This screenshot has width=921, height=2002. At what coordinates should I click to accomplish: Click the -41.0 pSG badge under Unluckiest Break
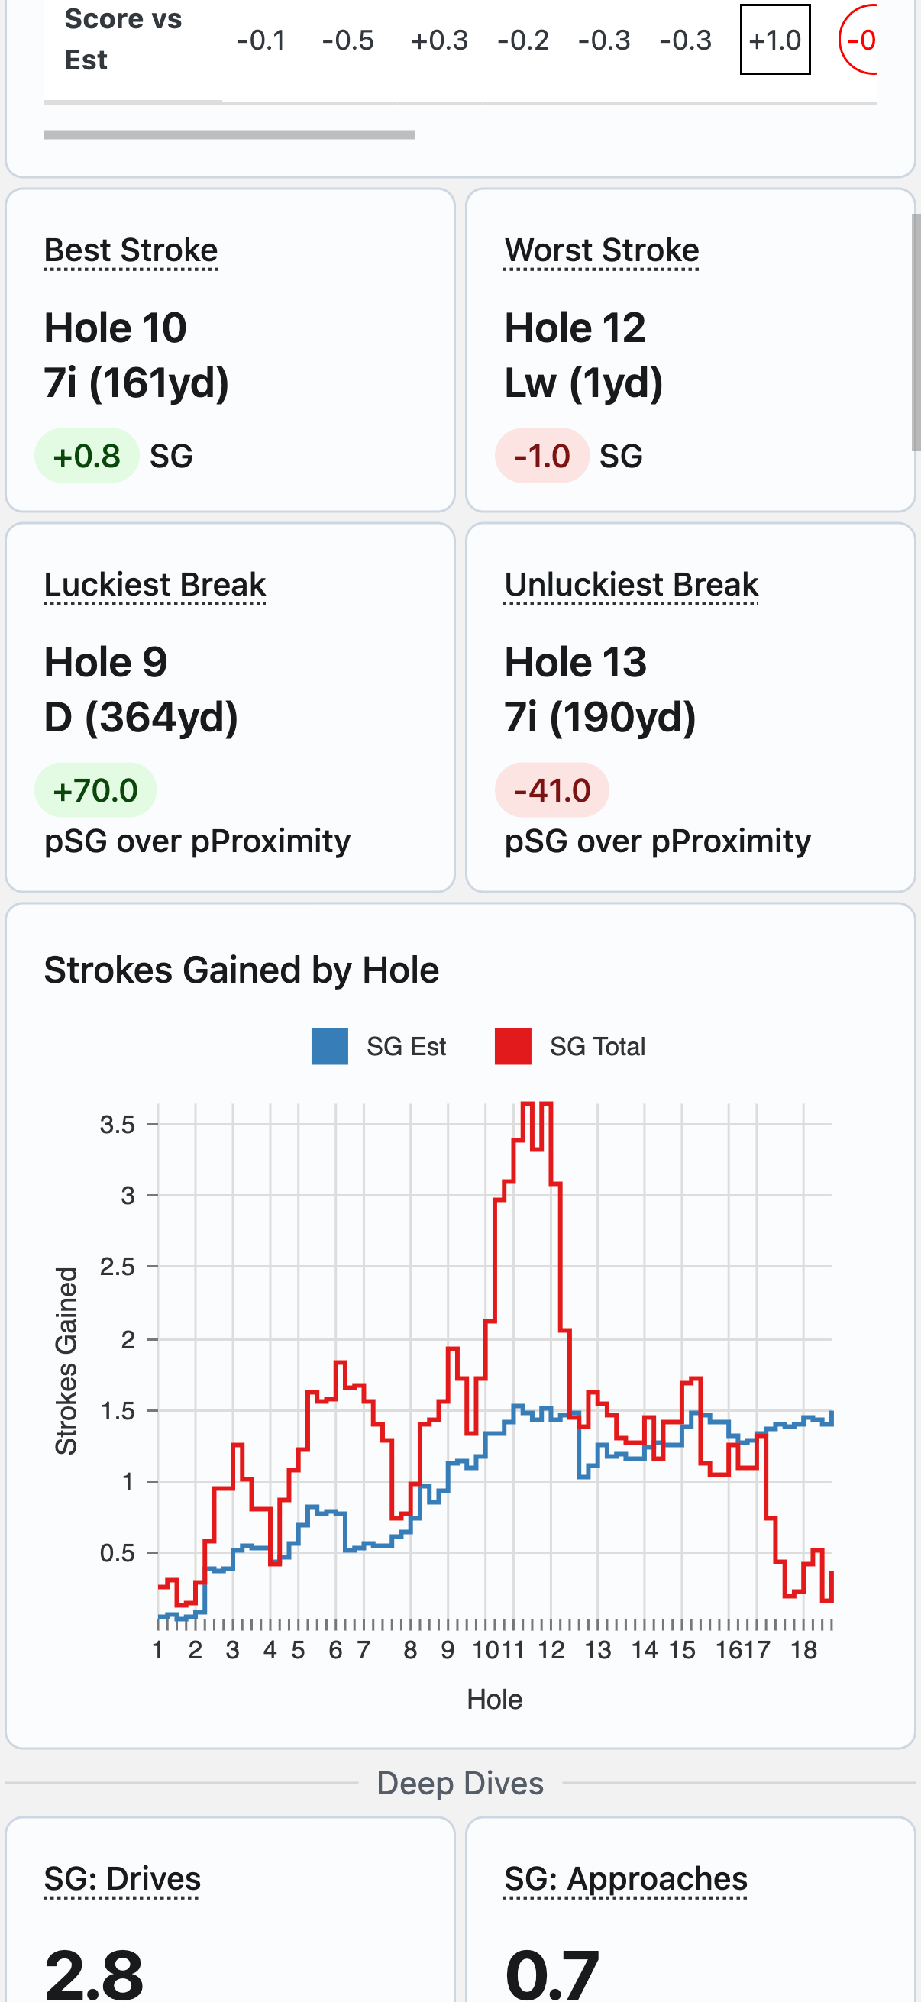(x=552, y=789)
